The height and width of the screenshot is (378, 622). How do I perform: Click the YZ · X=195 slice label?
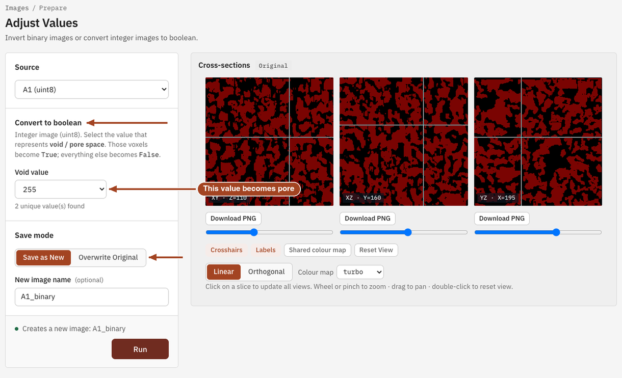(498, 198)
